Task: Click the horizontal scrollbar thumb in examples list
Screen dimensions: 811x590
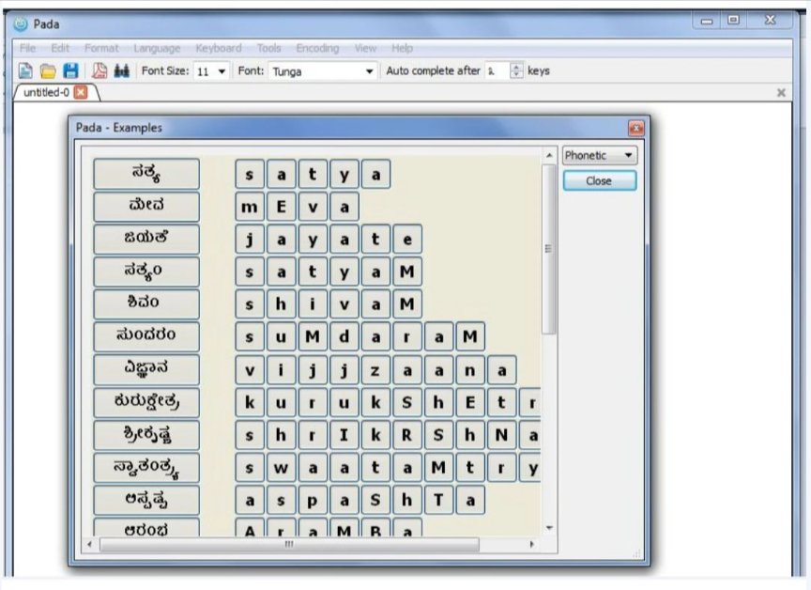Action: (289, 545)
